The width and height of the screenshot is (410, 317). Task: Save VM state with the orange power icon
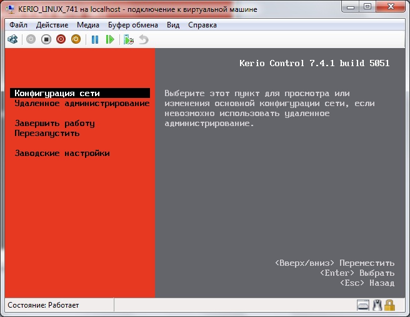pyautogui.click(x=76, y=39)
